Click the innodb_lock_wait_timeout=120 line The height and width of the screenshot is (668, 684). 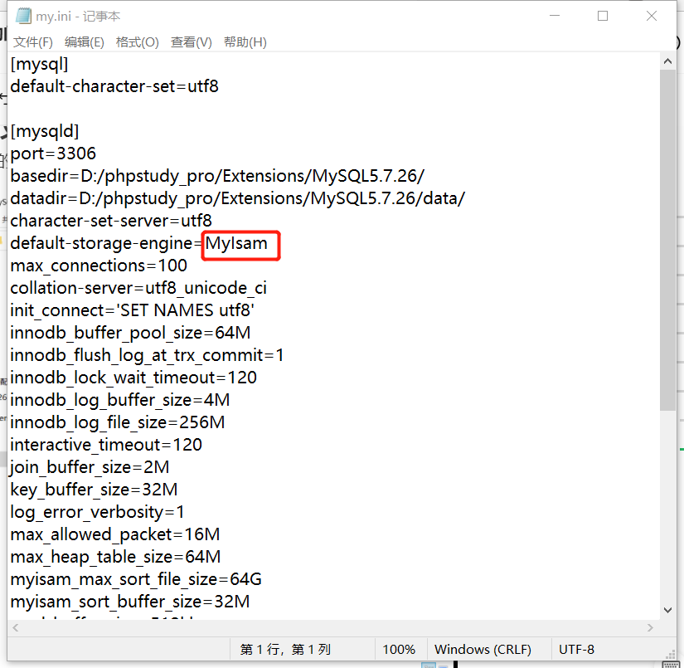(133, 378)
